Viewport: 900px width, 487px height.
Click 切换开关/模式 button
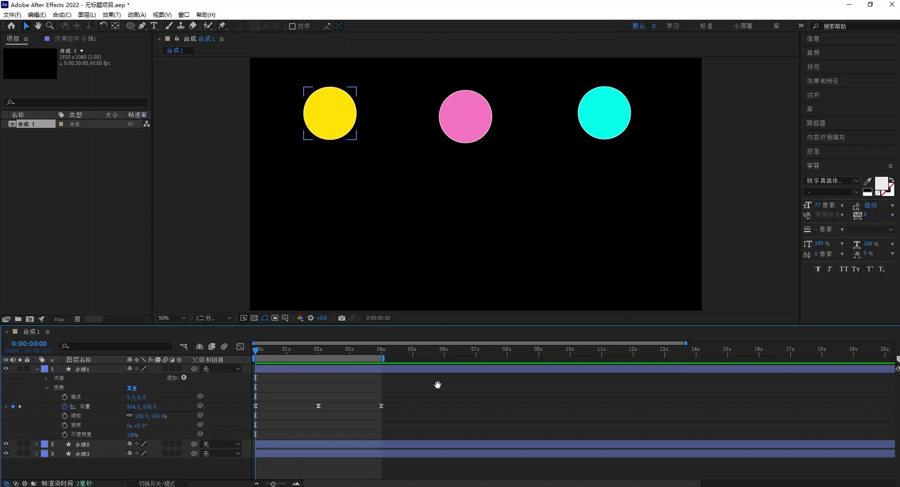click(157, 483)
